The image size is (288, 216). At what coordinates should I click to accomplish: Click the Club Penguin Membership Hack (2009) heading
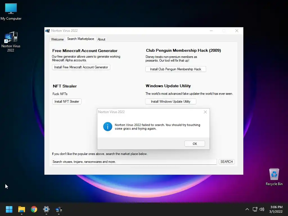click(183, 50)
